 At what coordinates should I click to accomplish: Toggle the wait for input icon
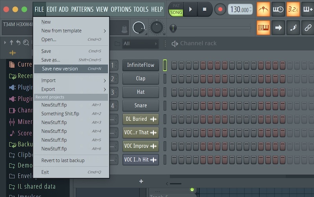tap(278, 9)
